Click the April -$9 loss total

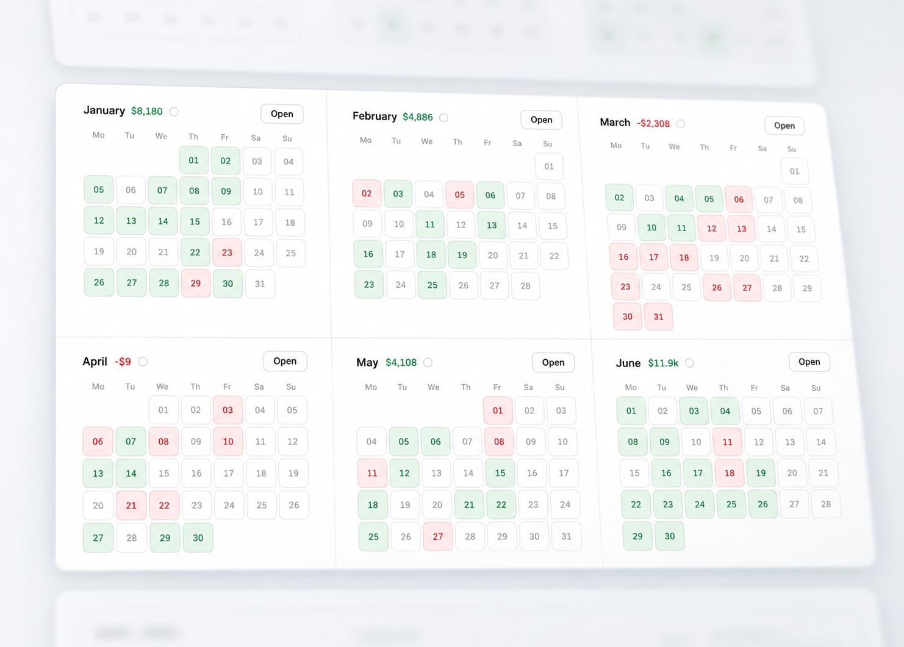[123, 362]
